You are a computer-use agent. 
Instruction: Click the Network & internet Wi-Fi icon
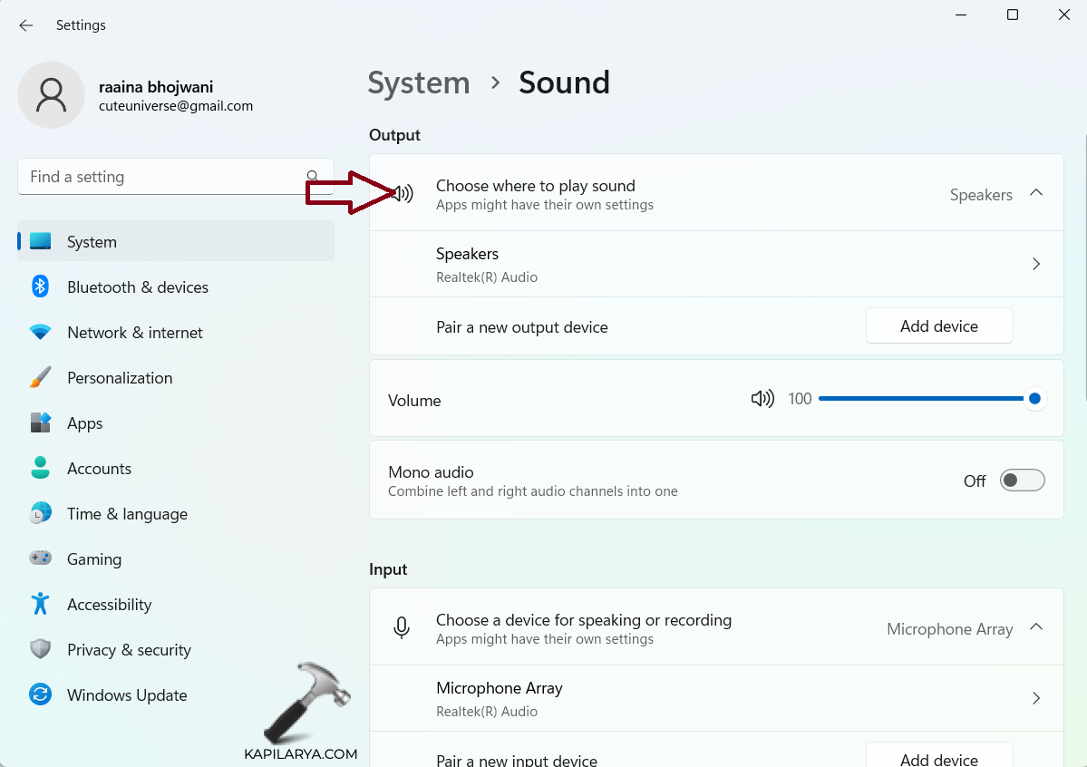pos(40,333)
